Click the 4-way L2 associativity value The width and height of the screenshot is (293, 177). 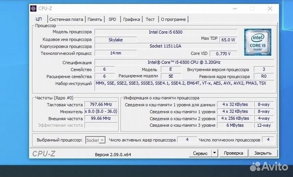coord(264,118)
